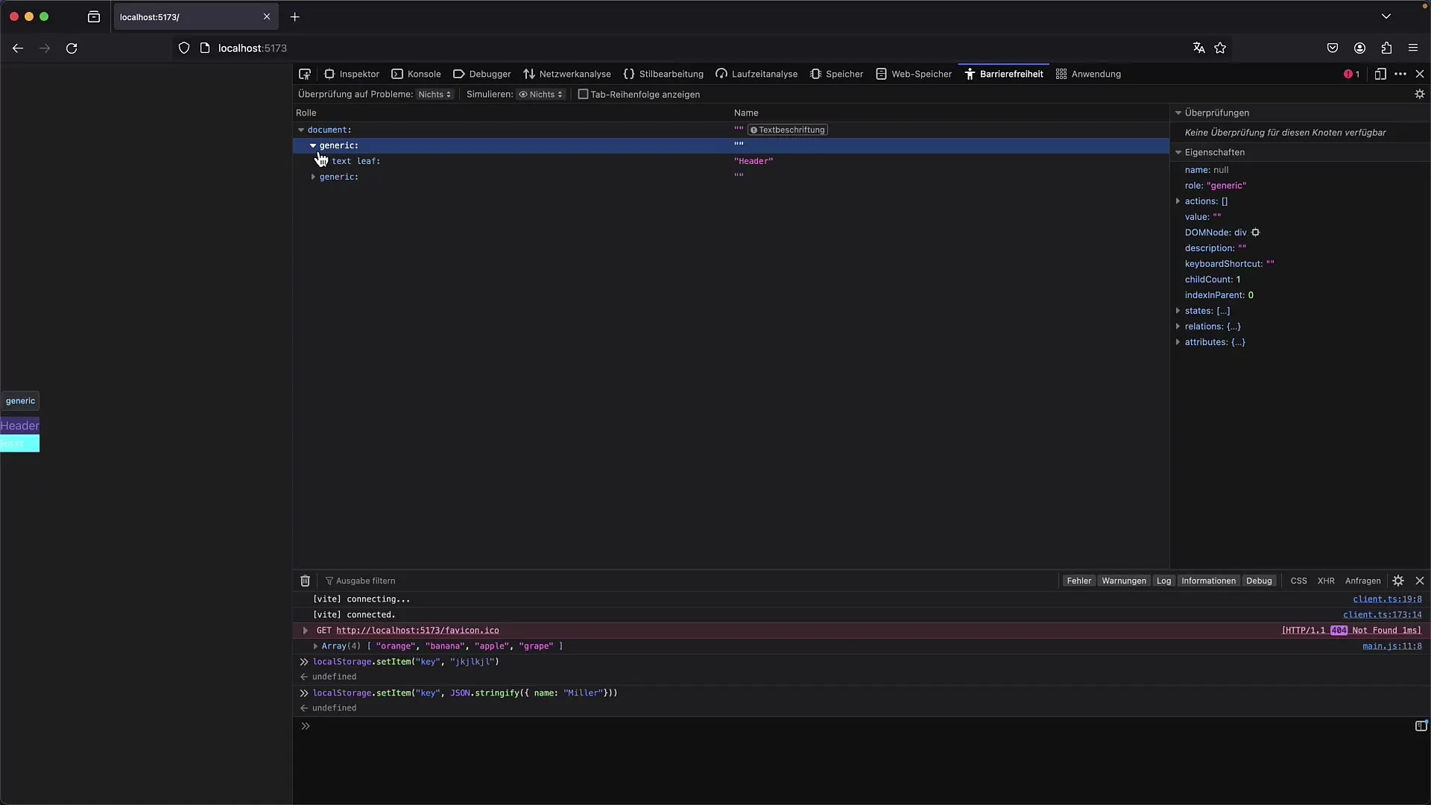Expand the states property
The height and width of the screenshot is (805, 1431).
point(1178,311)
